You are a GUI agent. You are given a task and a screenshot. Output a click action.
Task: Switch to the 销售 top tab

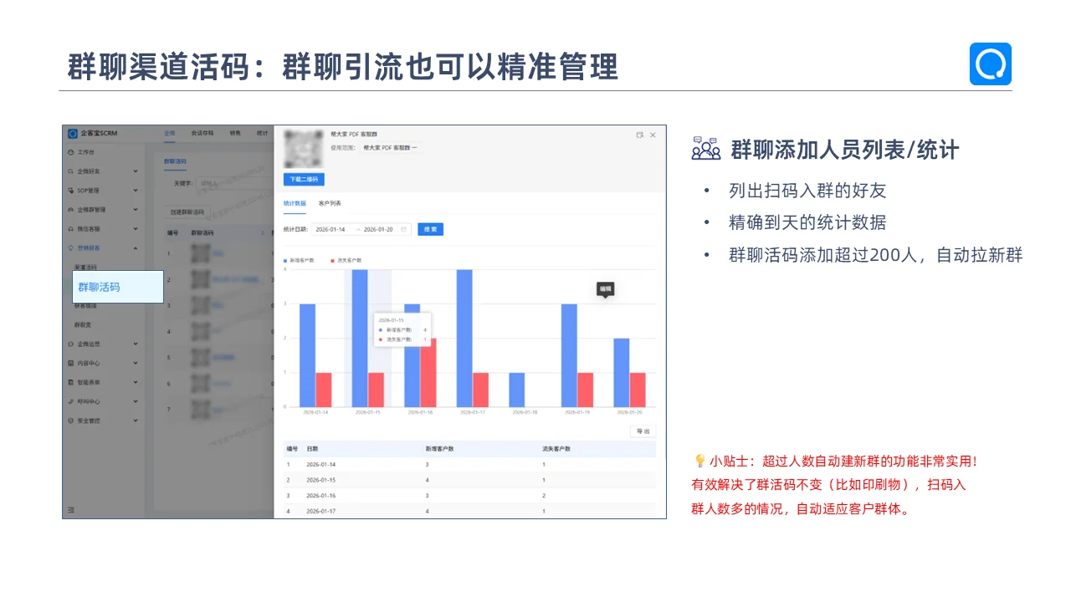coord(235,133)
